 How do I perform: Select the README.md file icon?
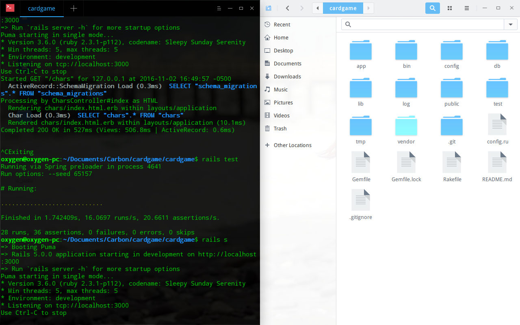pyautogui.click(x=497, y=162)
